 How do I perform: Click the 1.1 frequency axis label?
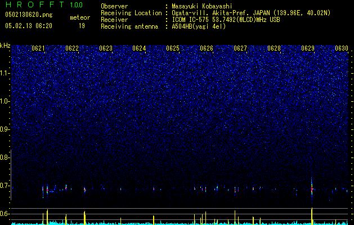[5, 73]
